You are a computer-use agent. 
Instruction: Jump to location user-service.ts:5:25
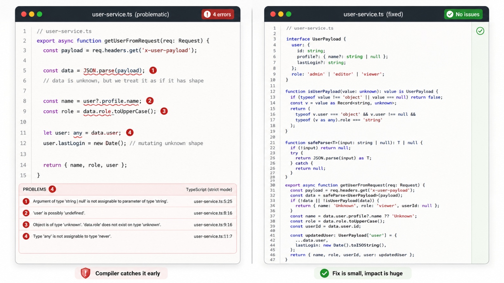213,201
